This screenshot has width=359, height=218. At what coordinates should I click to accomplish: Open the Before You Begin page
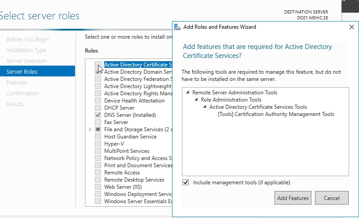pos(28,40)
